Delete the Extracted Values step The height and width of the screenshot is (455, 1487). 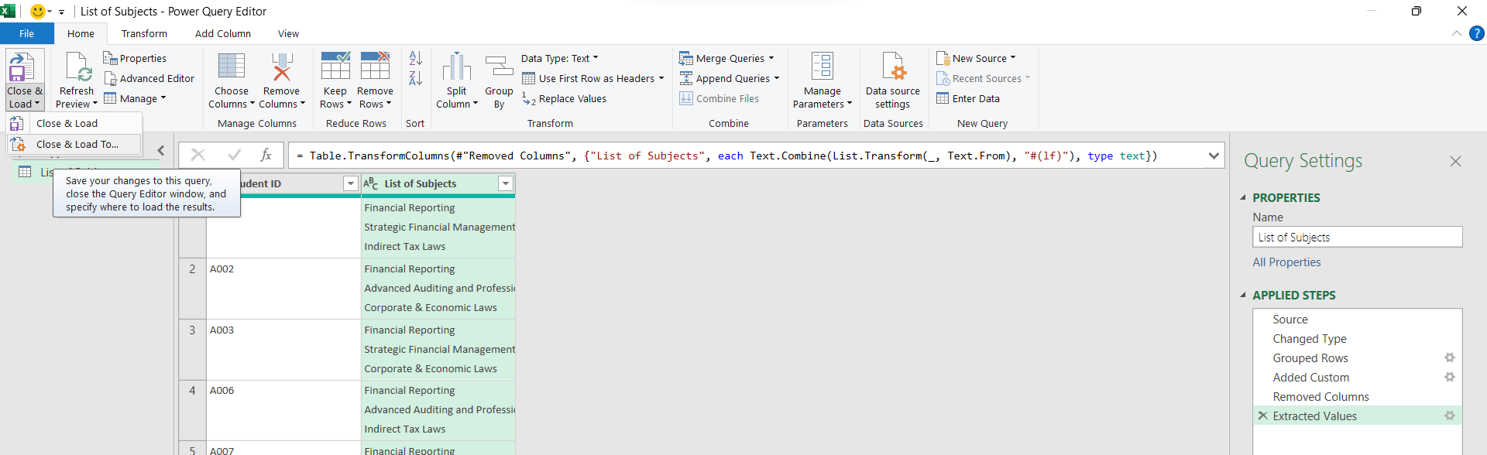1262,416
